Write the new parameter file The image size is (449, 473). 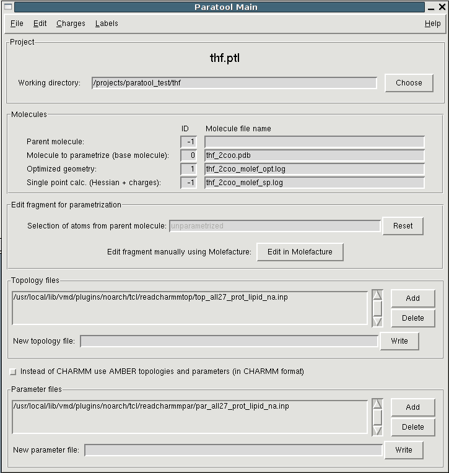tap(403, 450)
